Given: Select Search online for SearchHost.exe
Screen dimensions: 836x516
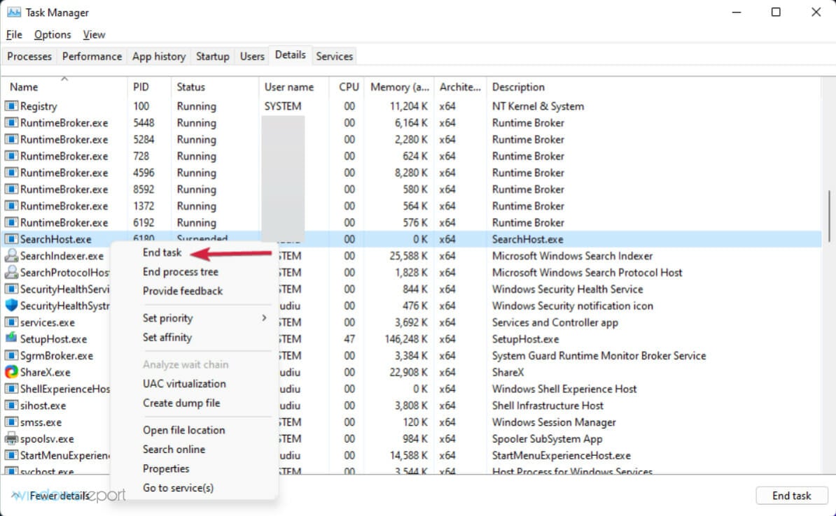Looking at the screenshot, I should 174,450.
